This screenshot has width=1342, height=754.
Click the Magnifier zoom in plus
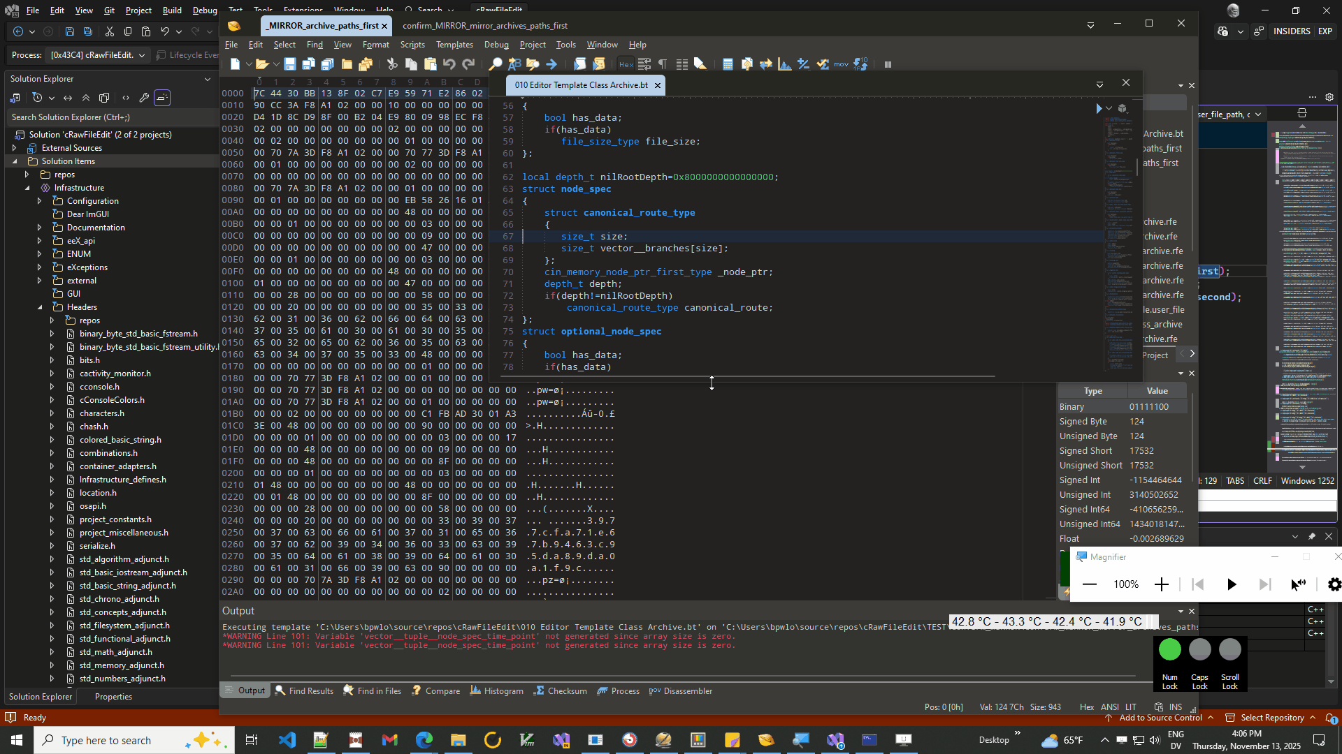[x=1162, y=584]
